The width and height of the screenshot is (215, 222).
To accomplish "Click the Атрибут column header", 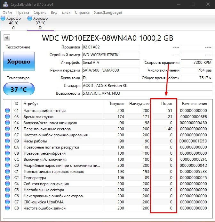I will [62, 104].
